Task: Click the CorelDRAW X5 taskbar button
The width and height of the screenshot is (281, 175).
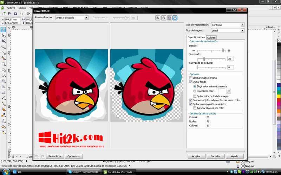Action: pyautogui.click(x=119, y=172)
